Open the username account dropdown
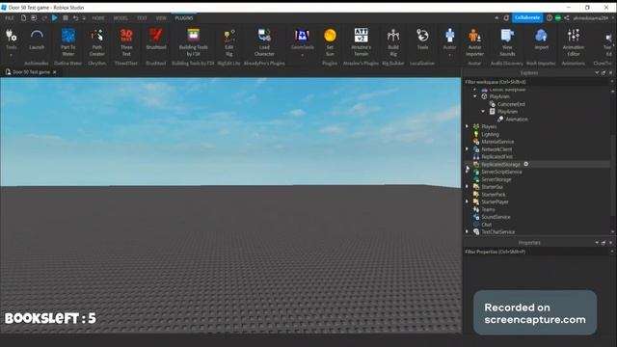Screen dimensions: 617x347 591,18
